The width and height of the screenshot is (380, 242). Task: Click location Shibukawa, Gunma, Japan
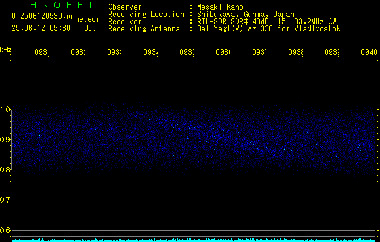(245, 15)
